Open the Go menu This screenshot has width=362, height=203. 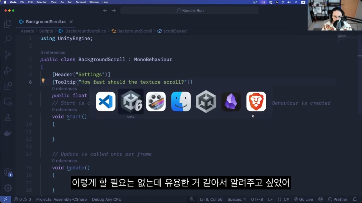tap(62, 2)
